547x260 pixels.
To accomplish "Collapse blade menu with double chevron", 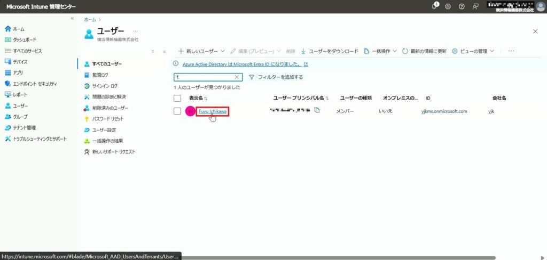I will point(165,52).
